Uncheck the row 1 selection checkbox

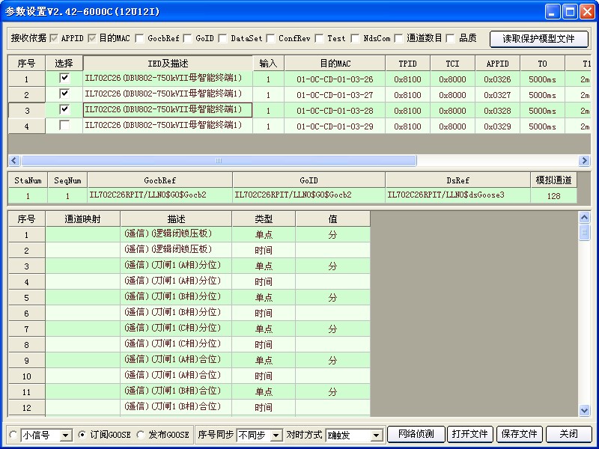click(x=64, y=78)
